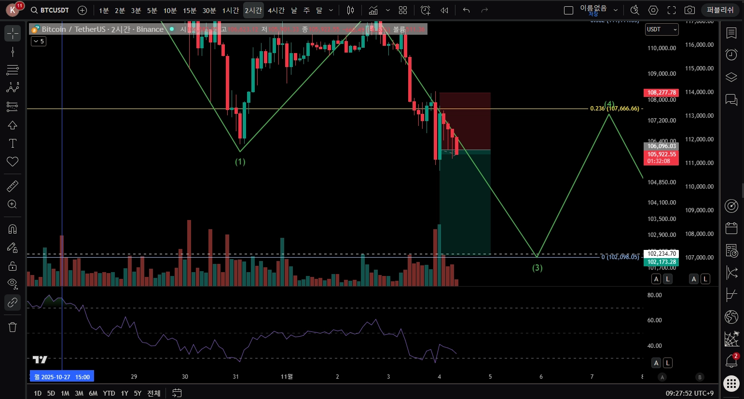744x399 pixels.
Task: Toggle hide all drawings eye icon
Action: 13,284
